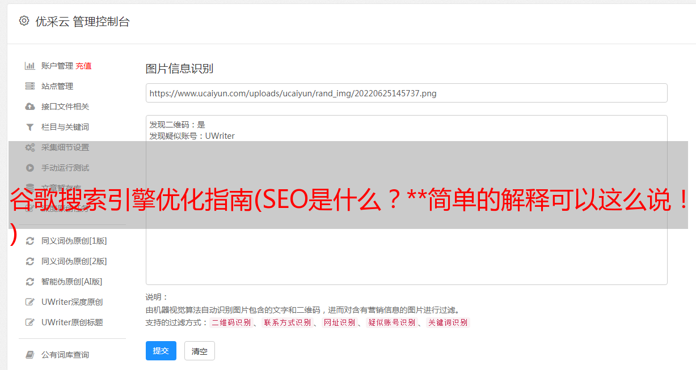Click the 优采云 管理控制台 title
This screenshot has width=696, height=370.
pyautogui.click(x=82, y=22)
